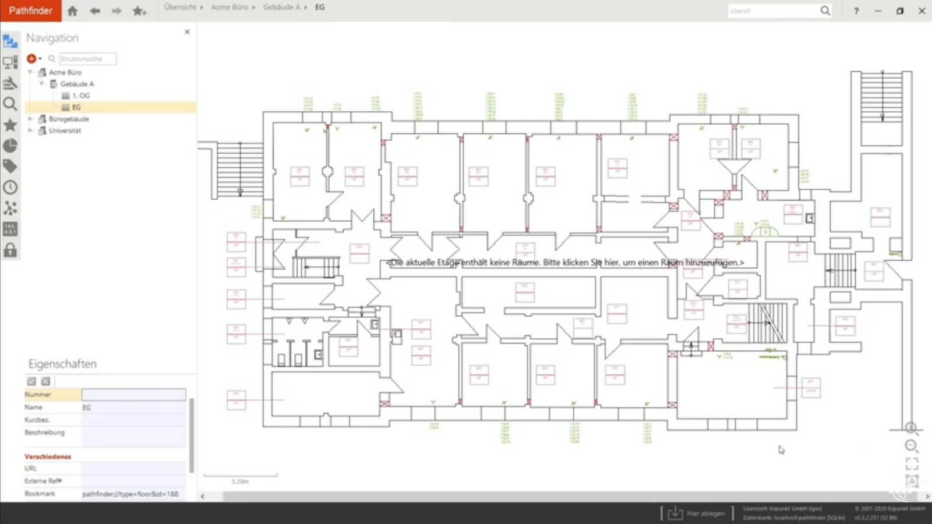Collapse the Gebäude A tree node
932x524 pixels.
pos(42,84)
